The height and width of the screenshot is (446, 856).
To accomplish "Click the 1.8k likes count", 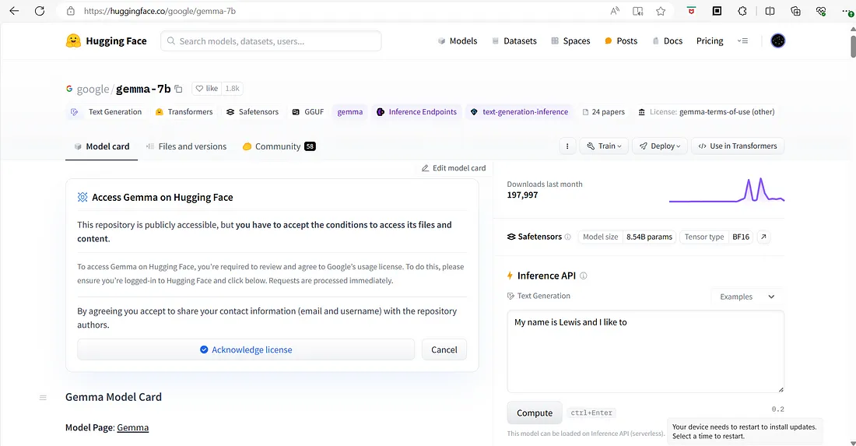I will (233, 89).
